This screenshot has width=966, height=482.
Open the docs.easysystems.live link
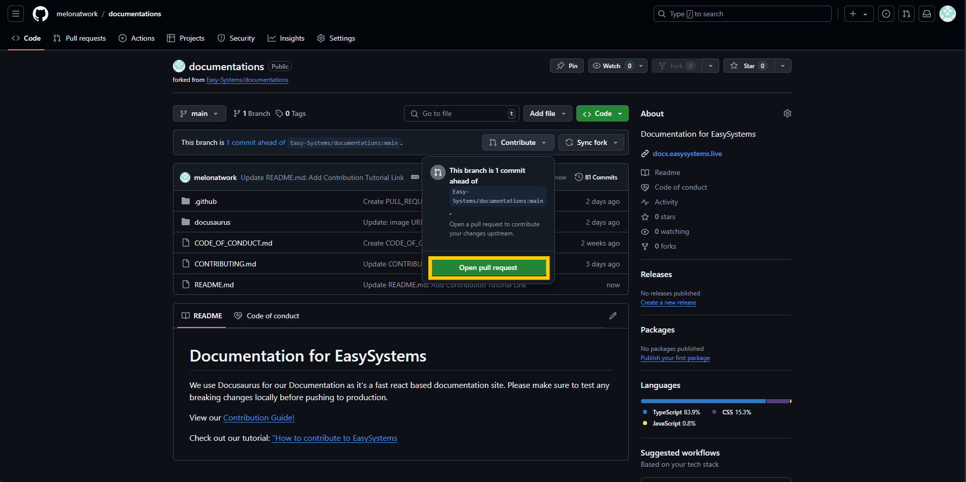tap(687, 154)
